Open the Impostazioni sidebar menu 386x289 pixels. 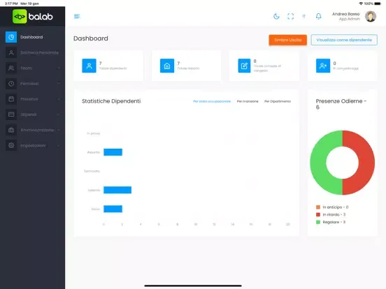32,145
